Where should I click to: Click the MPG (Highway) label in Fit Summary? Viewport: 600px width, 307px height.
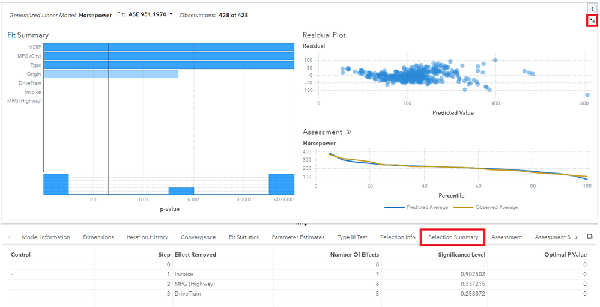(x=25, y=101)
